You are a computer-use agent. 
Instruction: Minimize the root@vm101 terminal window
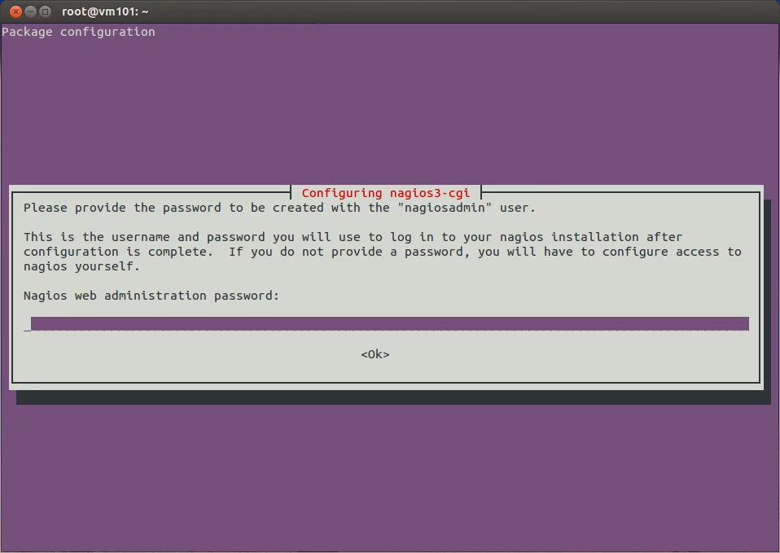coord(30,11)
